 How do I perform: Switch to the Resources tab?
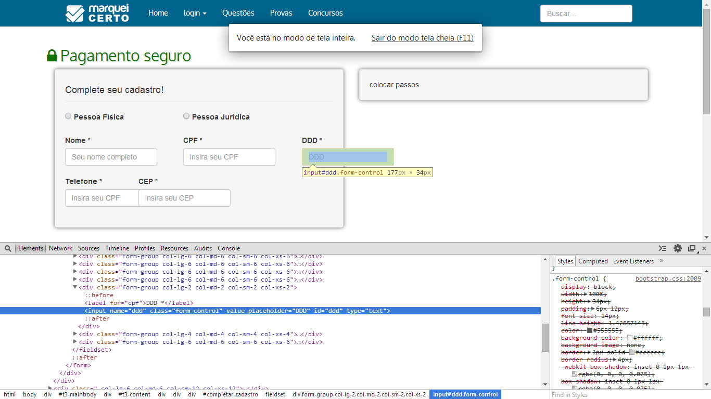point(174,248)
